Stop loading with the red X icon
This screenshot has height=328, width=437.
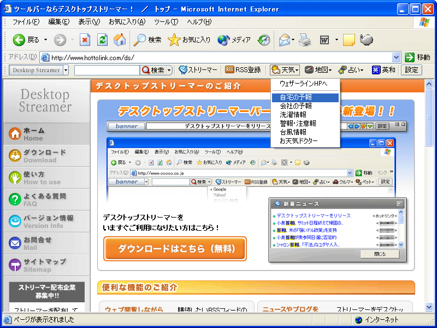click(85, 40)
